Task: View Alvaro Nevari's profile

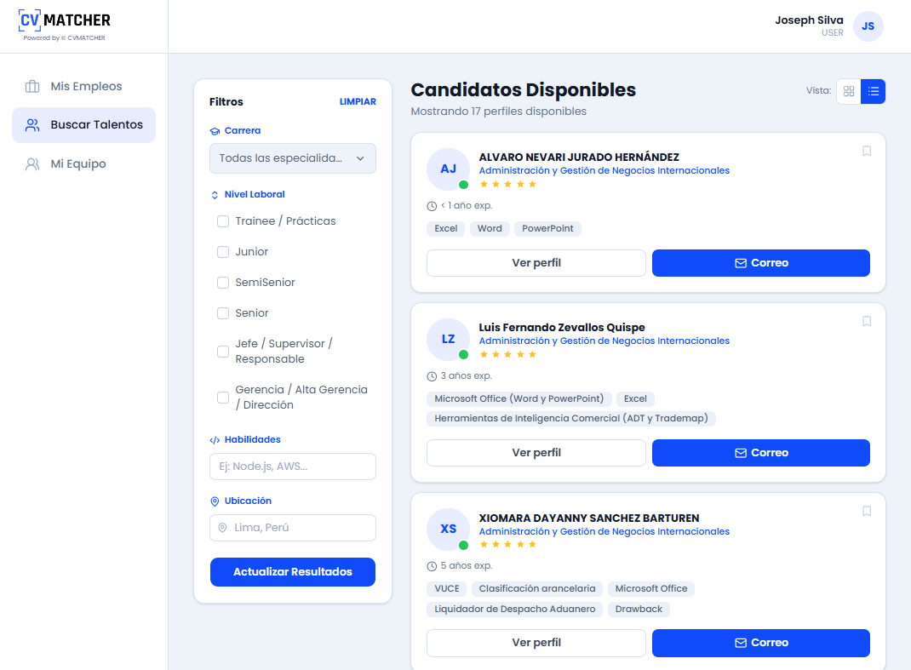Action: [x=536, y=263]
